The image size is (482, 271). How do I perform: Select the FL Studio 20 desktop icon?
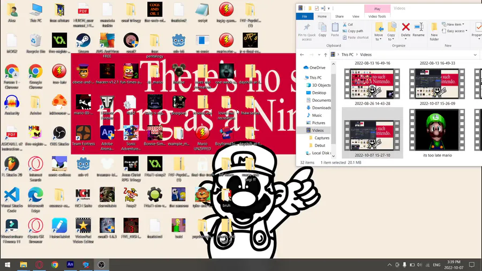[x=12, y=164]
